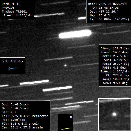
Task: Click 'Exp: 50.000m (120x25s)' text
Action: pos(110,19)
